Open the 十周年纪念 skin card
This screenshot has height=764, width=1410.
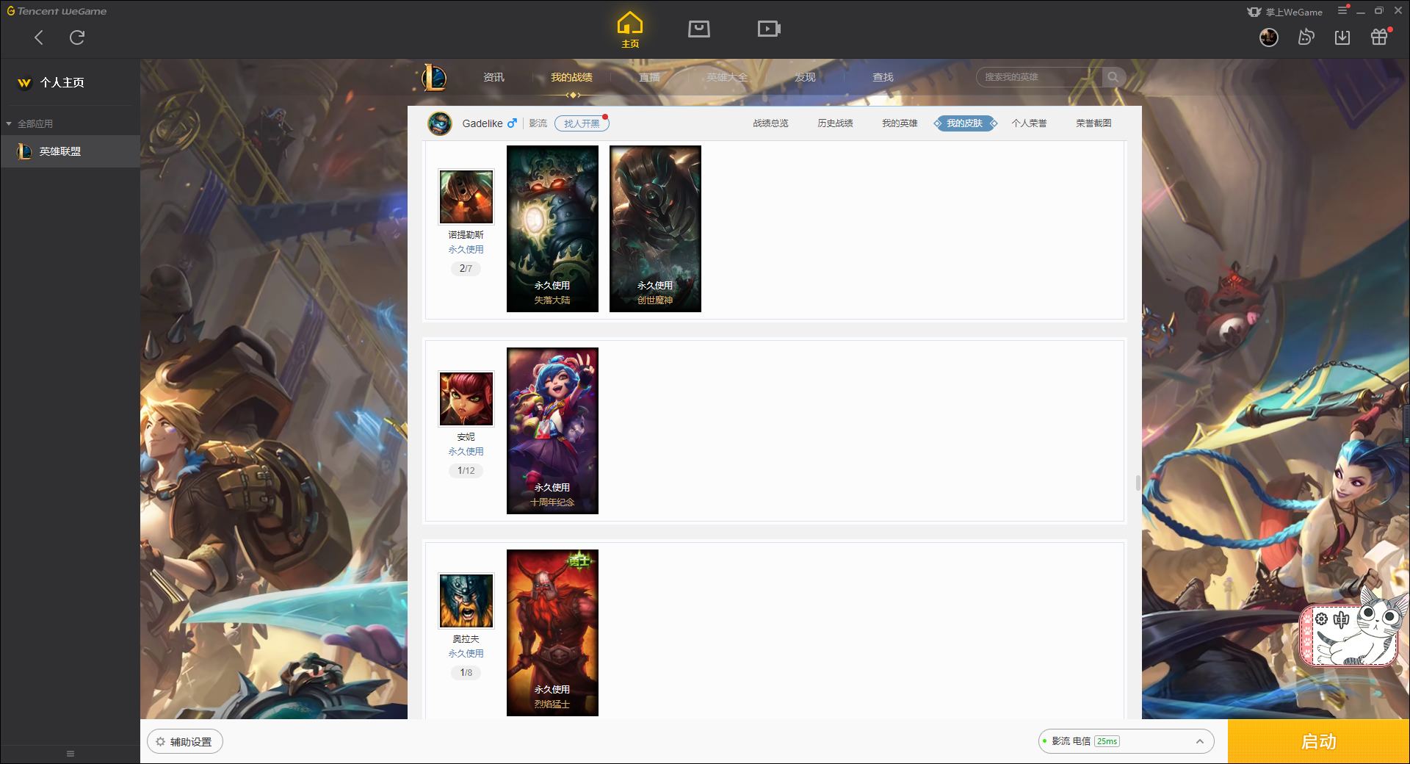(552, 430)
